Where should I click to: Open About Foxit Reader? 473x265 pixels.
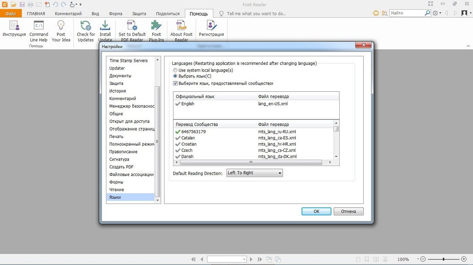(181, 26)
